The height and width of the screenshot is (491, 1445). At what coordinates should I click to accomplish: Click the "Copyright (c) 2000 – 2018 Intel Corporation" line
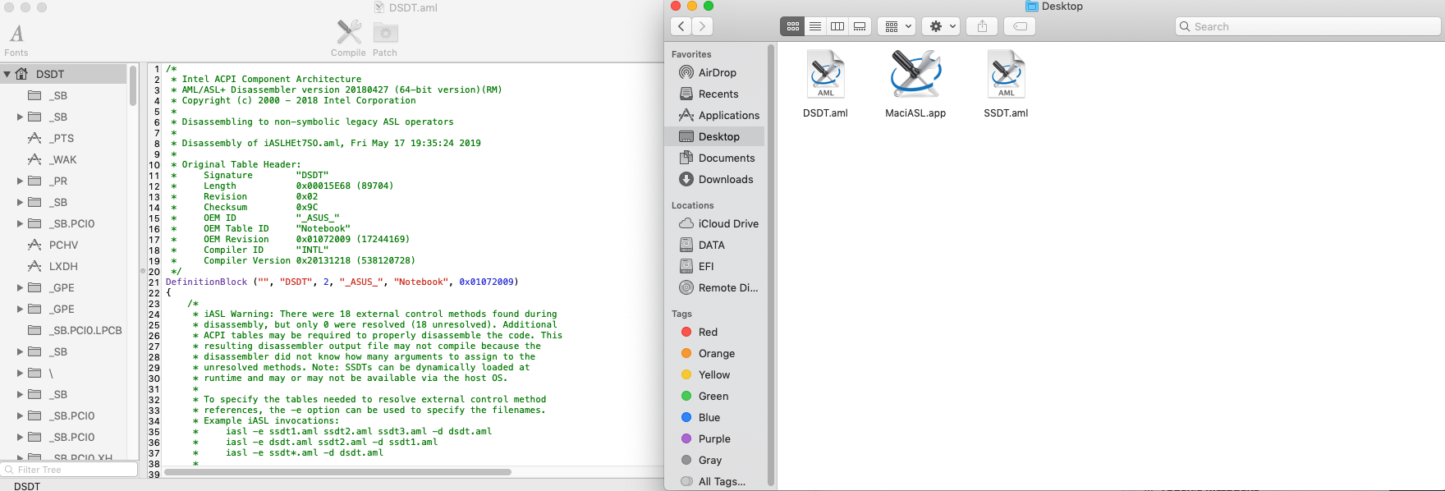(299, 100)
